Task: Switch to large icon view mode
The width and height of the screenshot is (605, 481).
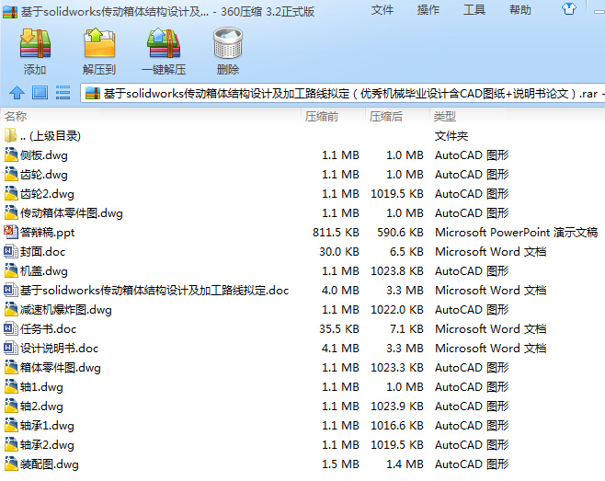Action: [x=40, y=93]
